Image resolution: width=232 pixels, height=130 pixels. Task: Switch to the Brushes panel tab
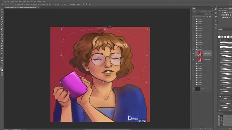point(220,29)
